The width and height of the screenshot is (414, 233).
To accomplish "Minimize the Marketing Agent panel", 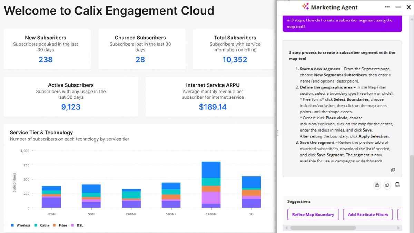I will 398,7.
